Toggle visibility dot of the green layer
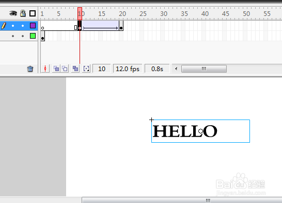 13,36
